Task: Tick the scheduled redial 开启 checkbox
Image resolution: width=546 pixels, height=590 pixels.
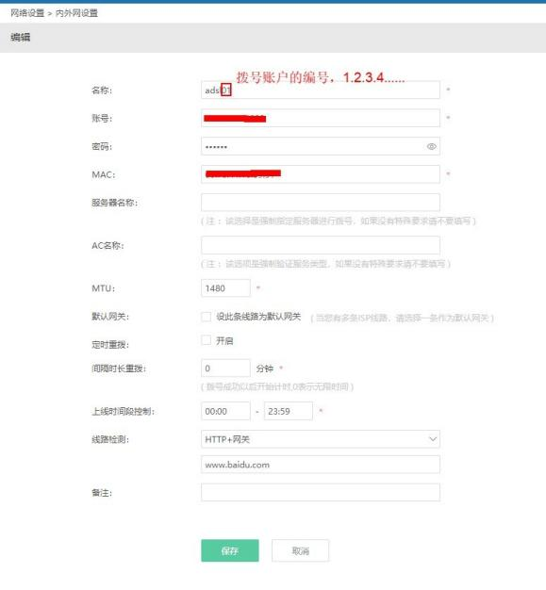Action: (206, 340)
